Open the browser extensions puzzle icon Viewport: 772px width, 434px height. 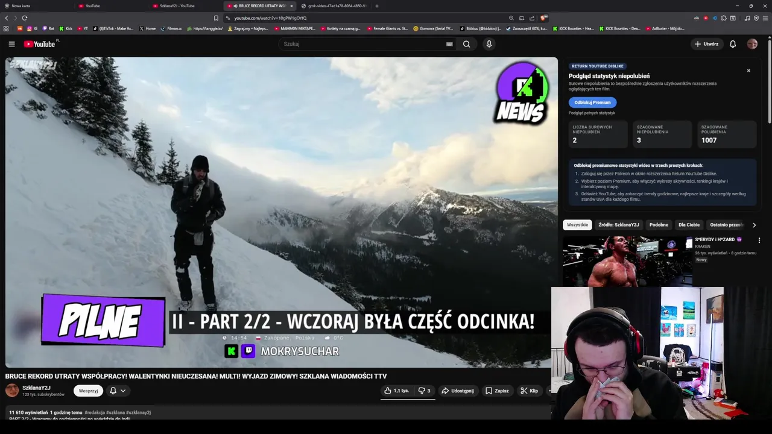tap(724, 18)
